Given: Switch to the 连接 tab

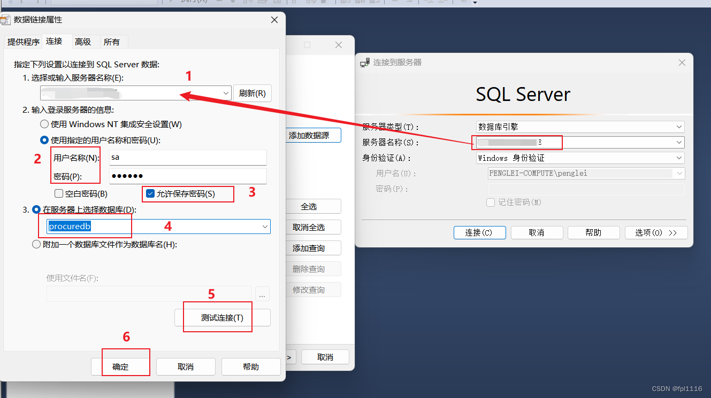Looking at the screenshot, I should tap(54, 41).
